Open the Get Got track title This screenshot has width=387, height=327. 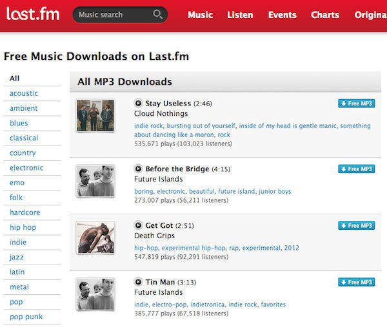[x=159, y=225]
